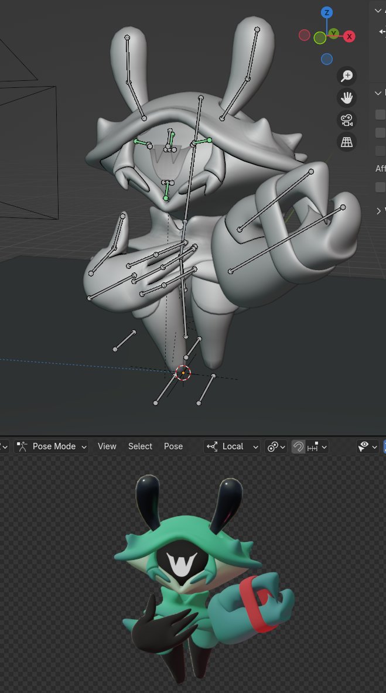Open the Pose menu
Screen dimensions: 386x693
(173, 446)
